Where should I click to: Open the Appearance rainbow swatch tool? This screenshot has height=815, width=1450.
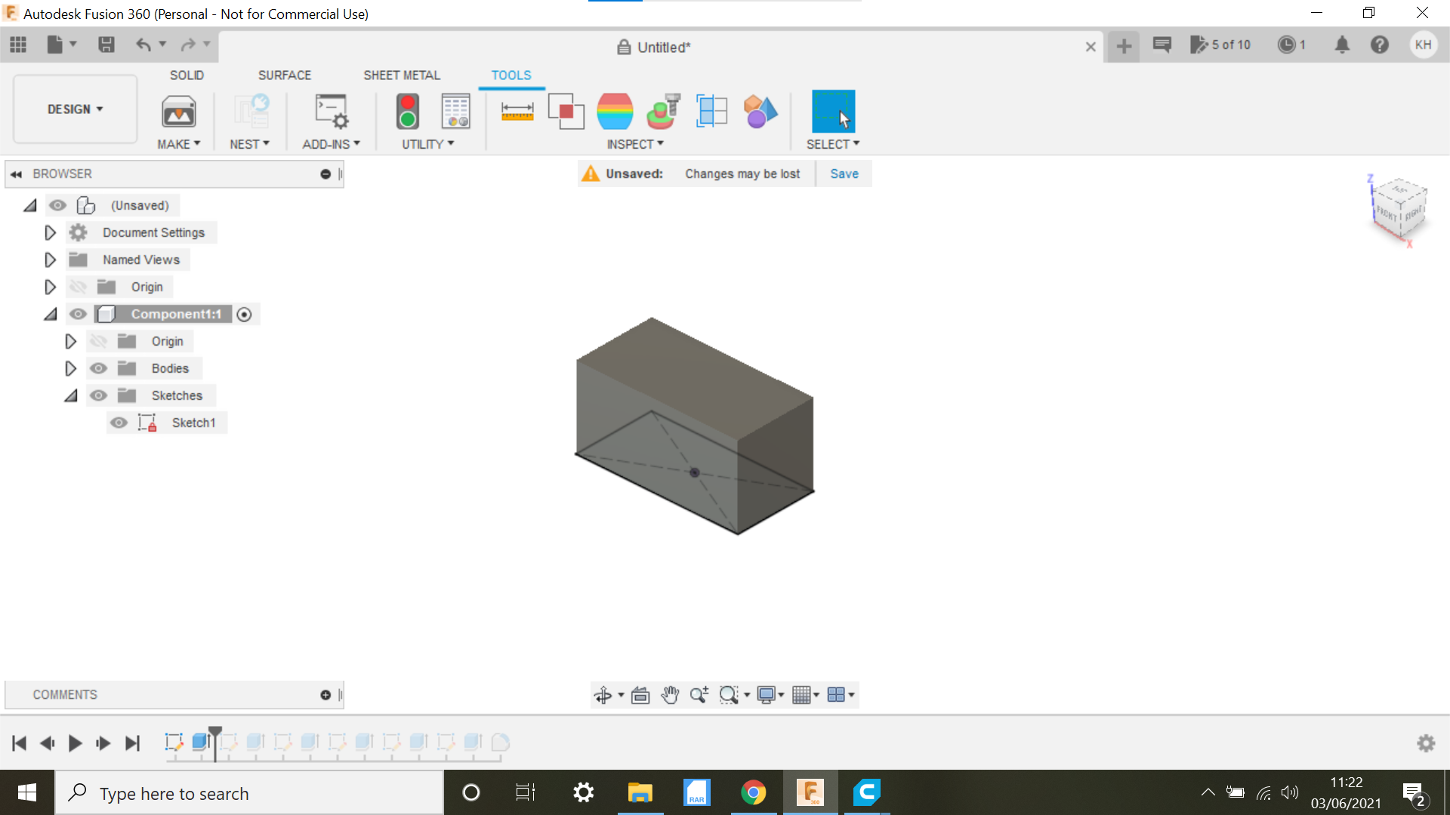click(x=614, y=111)
